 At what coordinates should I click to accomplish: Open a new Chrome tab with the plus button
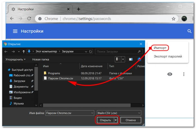(x=78, y=9)
